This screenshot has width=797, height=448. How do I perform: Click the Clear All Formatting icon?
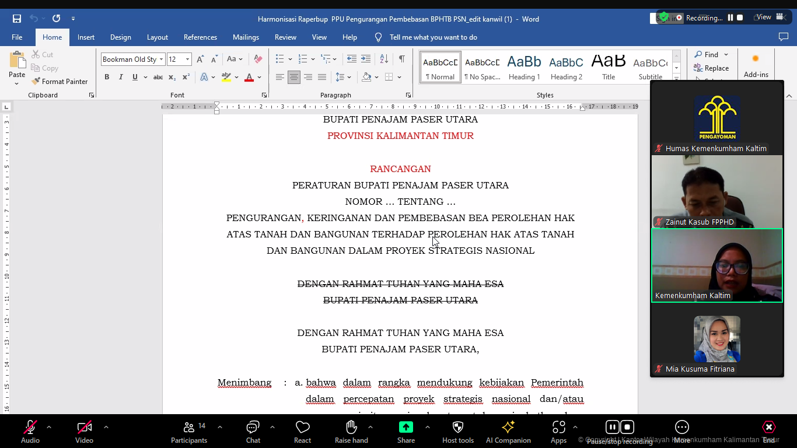pyautogui.click(x=258, y=59)
